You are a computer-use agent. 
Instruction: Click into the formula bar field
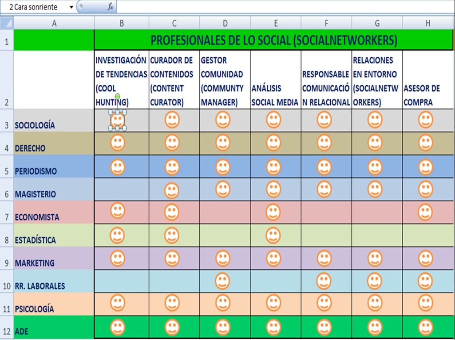[285, 7]
